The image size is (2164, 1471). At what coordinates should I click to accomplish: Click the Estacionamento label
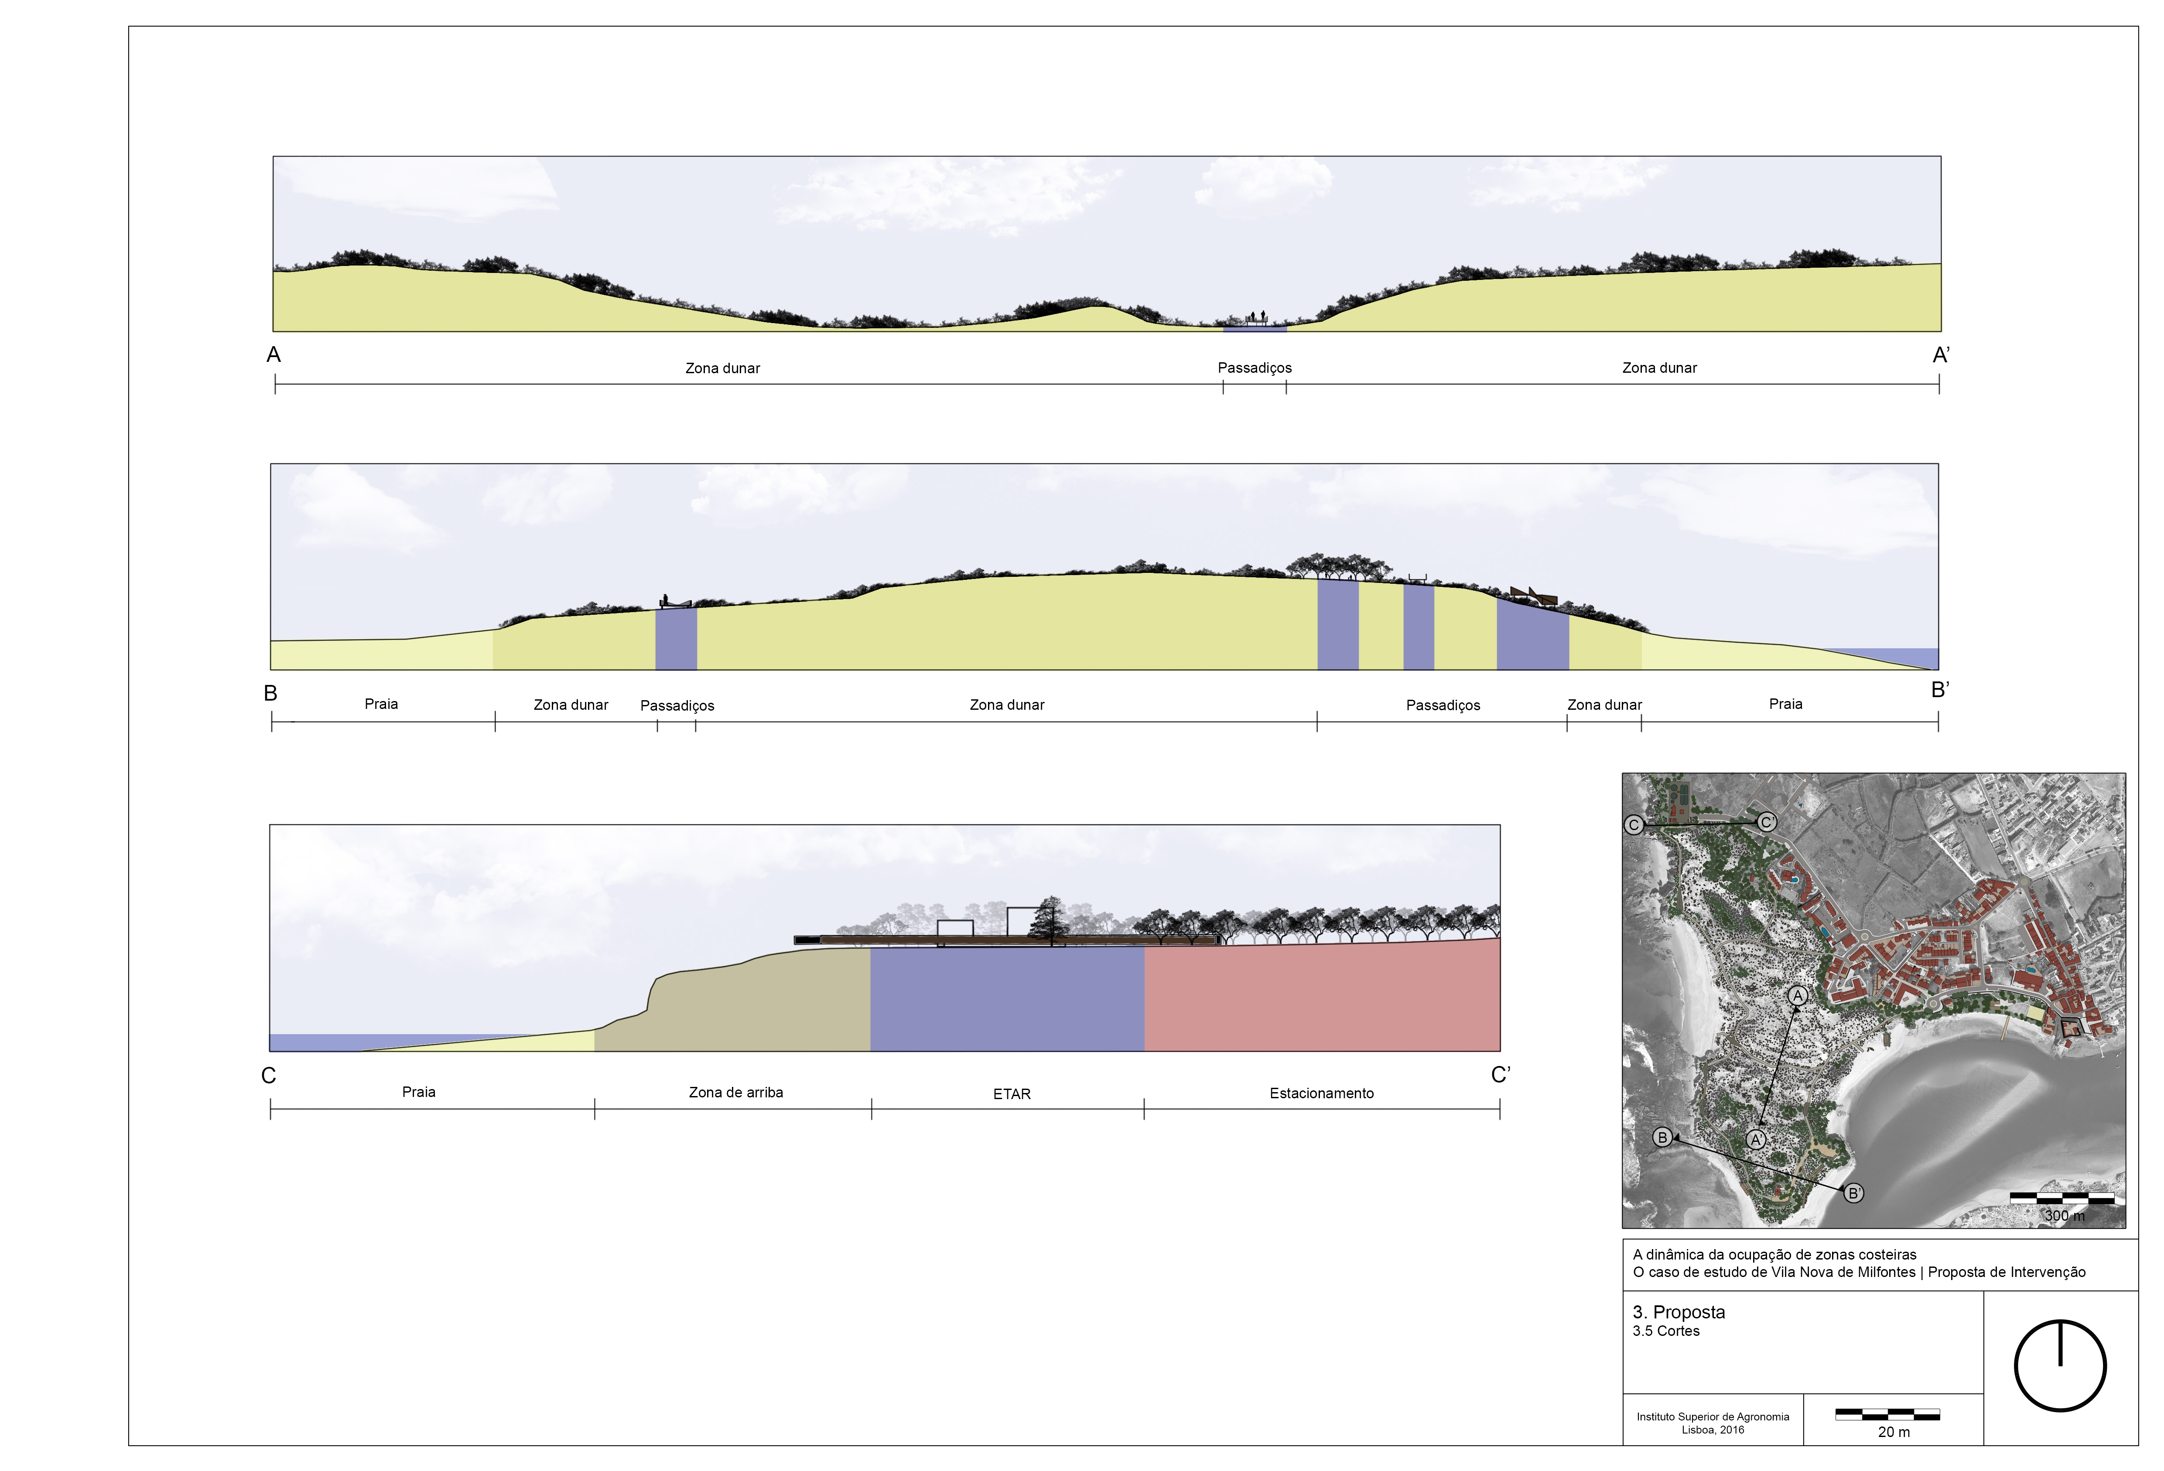(x=1321, y=1093)
